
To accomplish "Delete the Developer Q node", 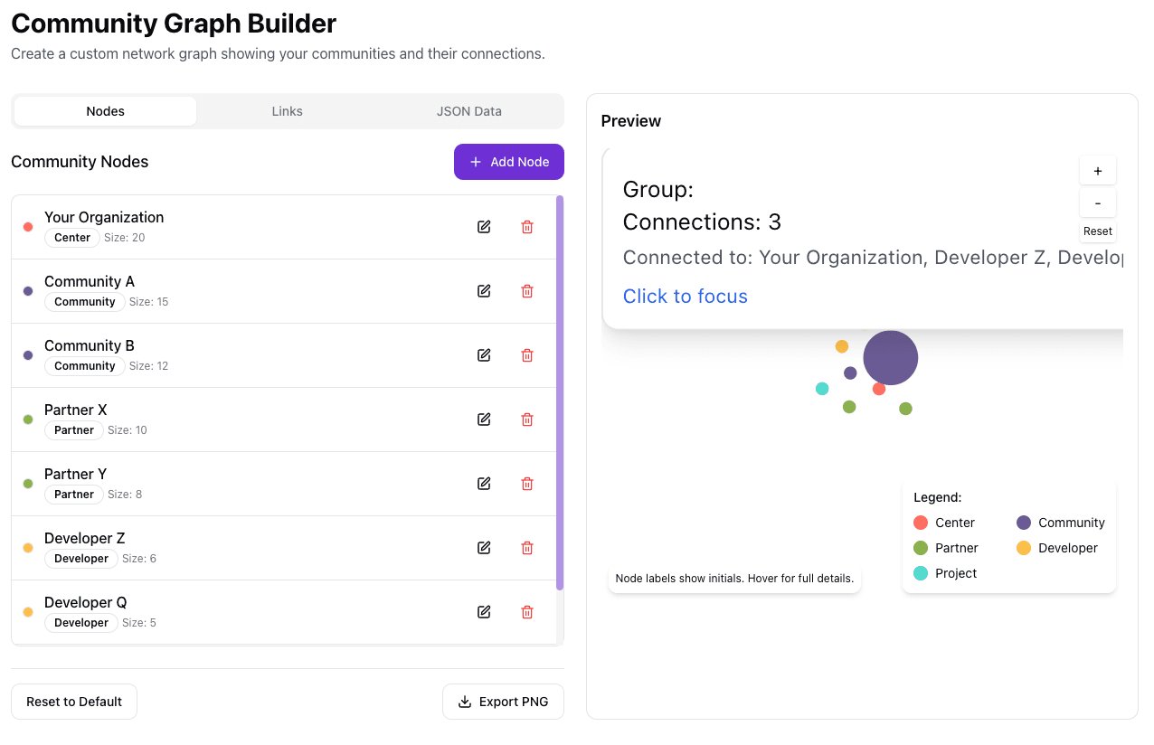I will pyautogui.click(x=527, y=612).
